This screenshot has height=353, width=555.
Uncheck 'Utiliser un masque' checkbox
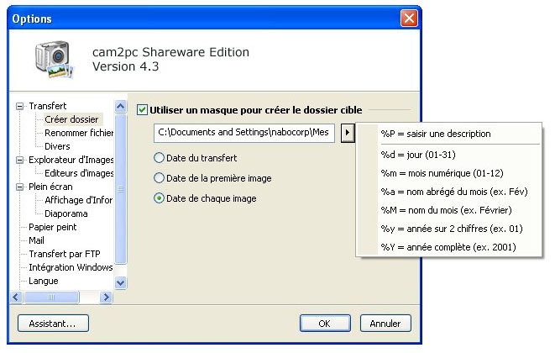(142, 110)
